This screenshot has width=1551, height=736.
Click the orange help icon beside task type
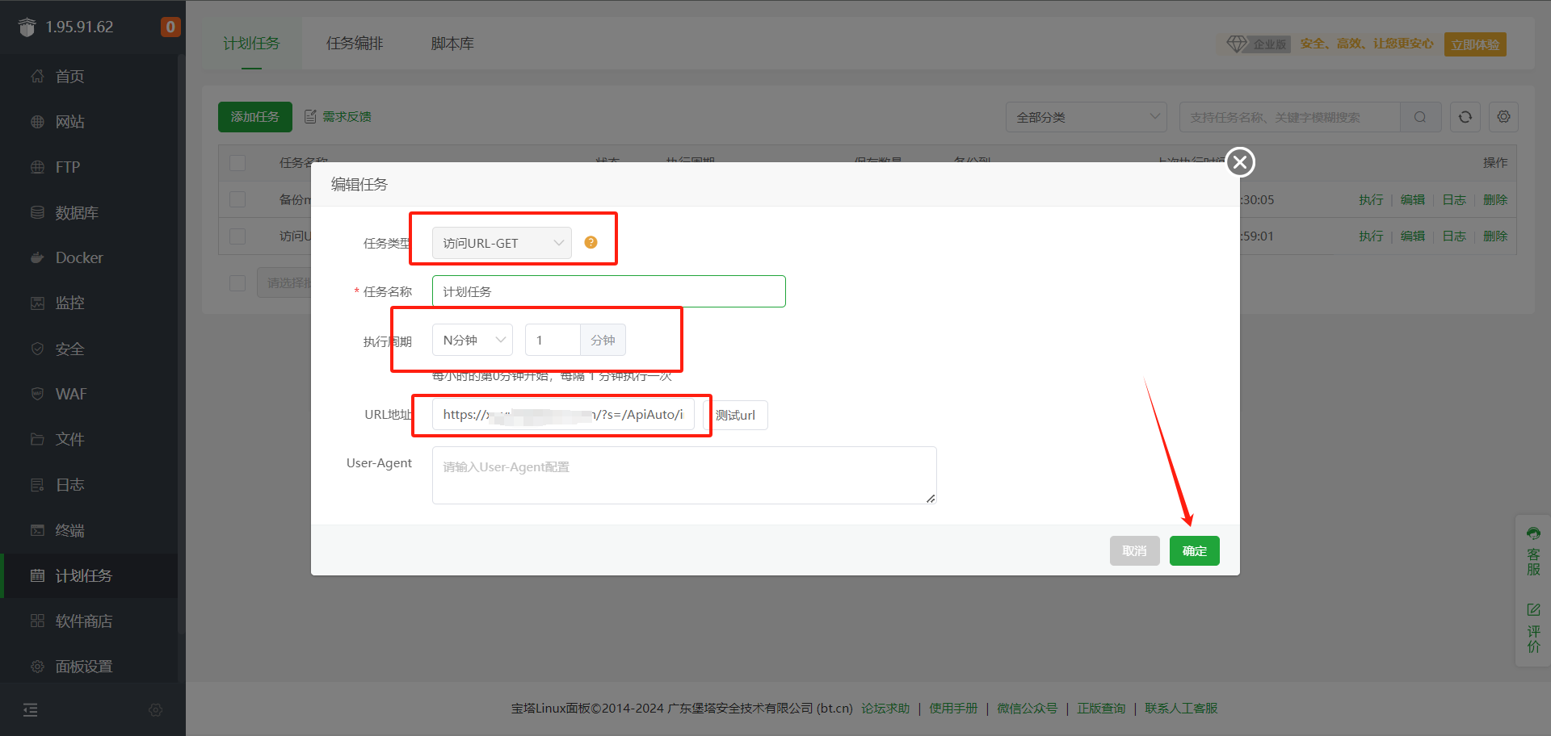[591, 242]
